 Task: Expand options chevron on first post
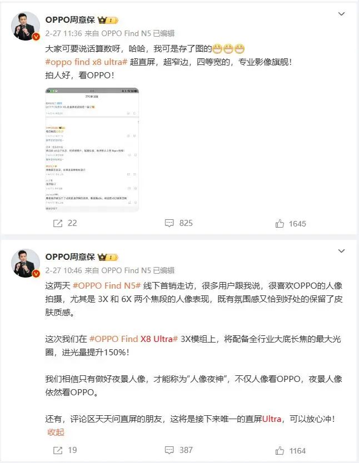(x=342, y=14)
